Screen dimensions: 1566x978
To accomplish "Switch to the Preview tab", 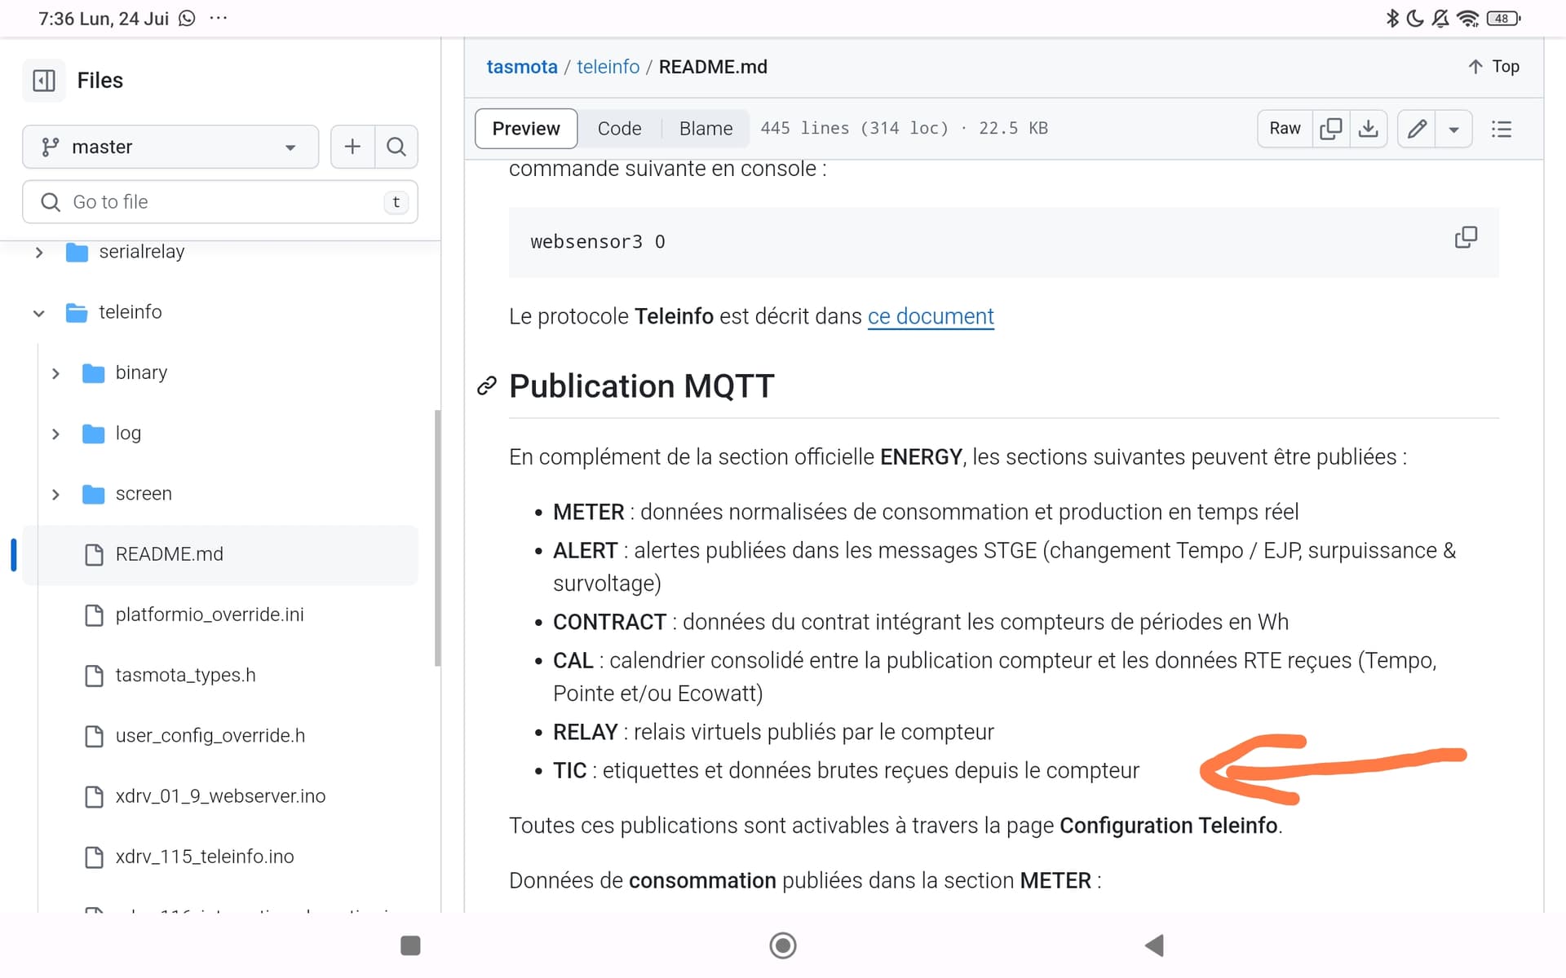I will 526,129.
